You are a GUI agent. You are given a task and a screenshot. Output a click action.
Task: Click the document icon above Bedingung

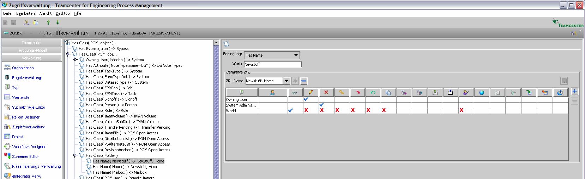(226, 44)
